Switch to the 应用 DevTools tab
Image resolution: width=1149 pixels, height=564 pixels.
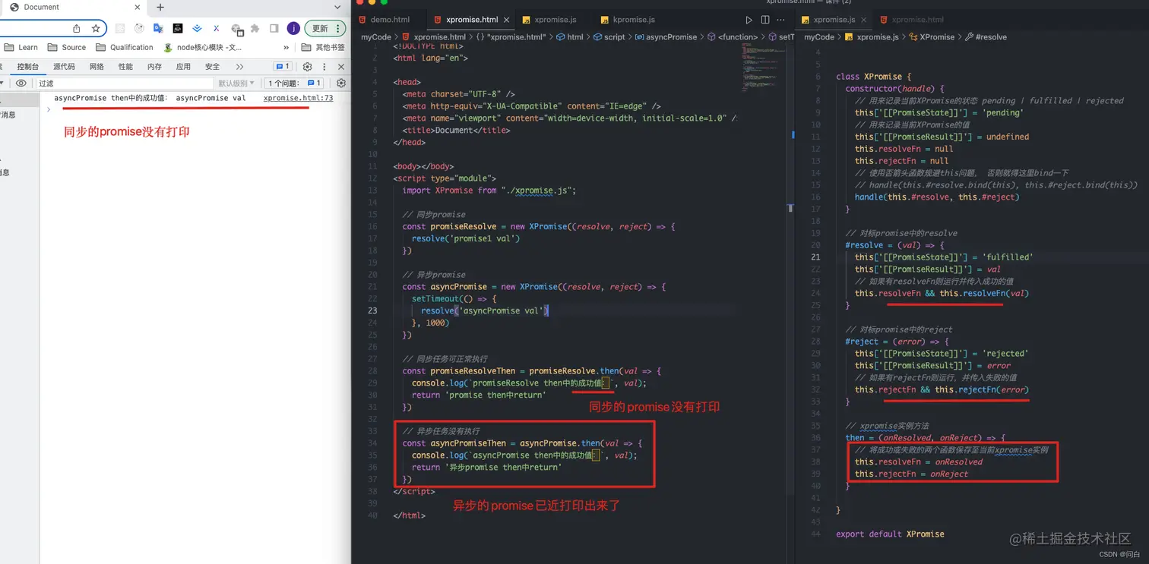point(183,67)
